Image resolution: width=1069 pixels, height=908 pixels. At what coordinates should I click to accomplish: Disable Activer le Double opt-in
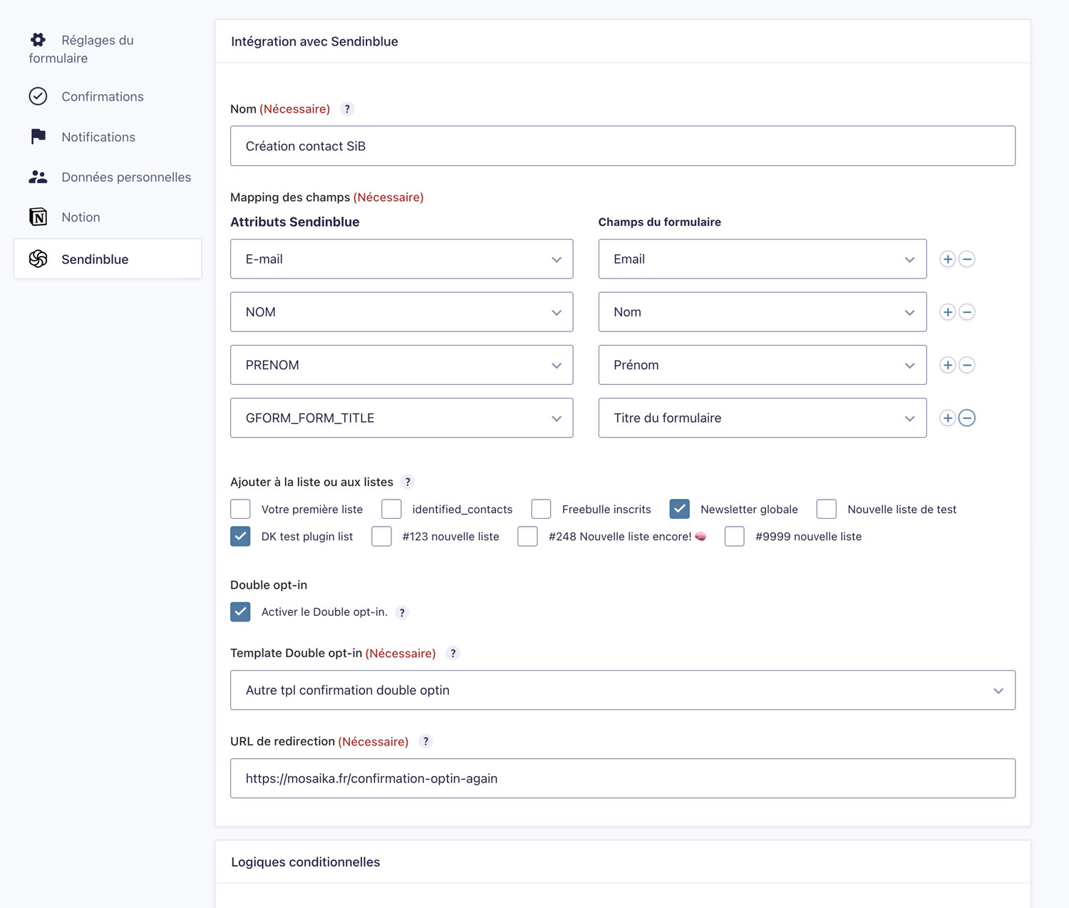(240, 612)
